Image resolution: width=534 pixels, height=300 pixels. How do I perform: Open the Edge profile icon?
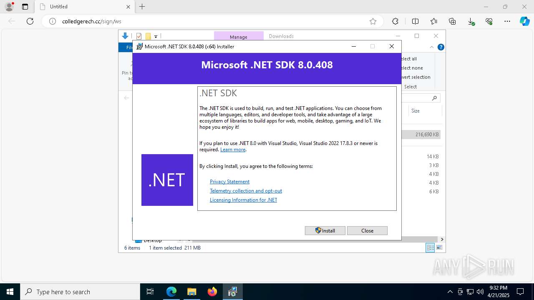(x=9, y=7)
